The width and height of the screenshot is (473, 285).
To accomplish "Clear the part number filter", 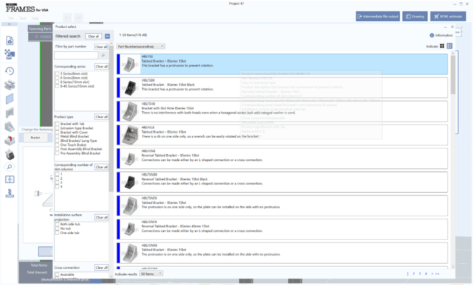I will 101,47.
